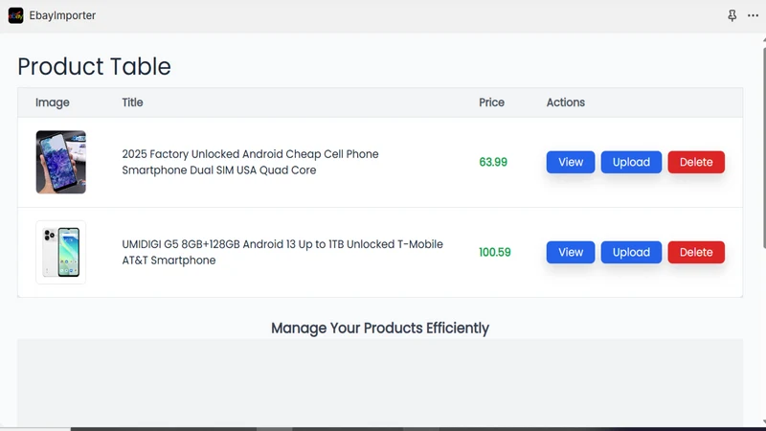Click the Title column header
Screen dimensions: 766x431
pyautogui.click(x=132, y=102)
